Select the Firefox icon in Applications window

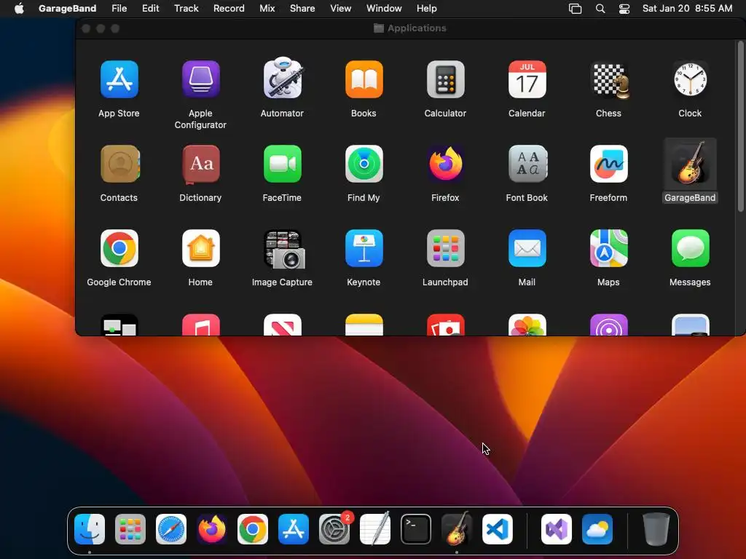(445, 164)
